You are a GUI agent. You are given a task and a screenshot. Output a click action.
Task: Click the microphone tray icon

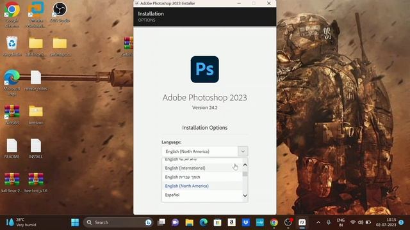[x=329, y=222]
